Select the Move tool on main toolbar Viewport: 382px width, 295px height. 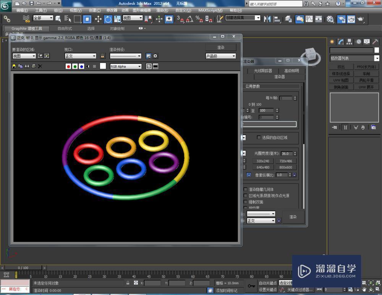click(99, 19)
